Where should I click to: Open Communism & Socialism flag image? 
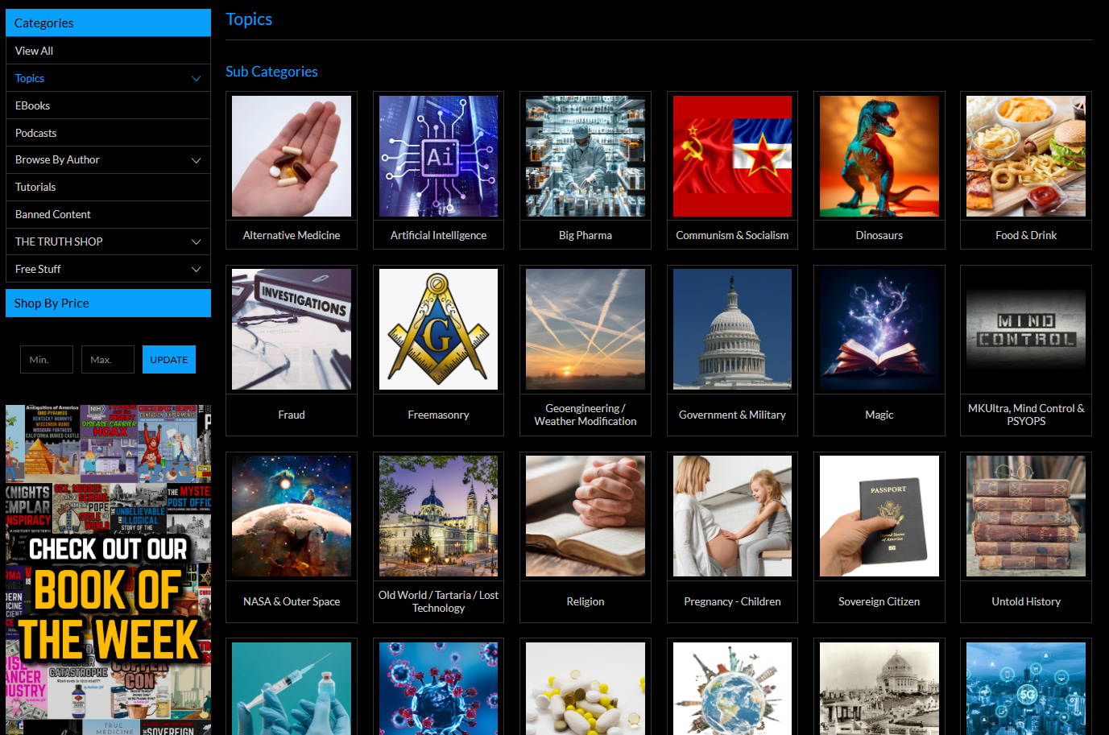tap(732, 156)
